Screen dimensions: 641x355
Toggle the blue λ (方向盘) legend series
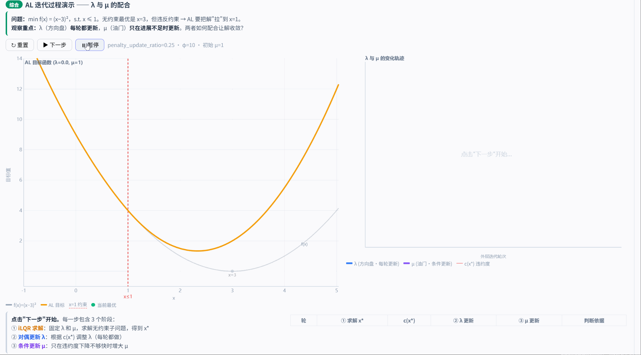(373, 264)
